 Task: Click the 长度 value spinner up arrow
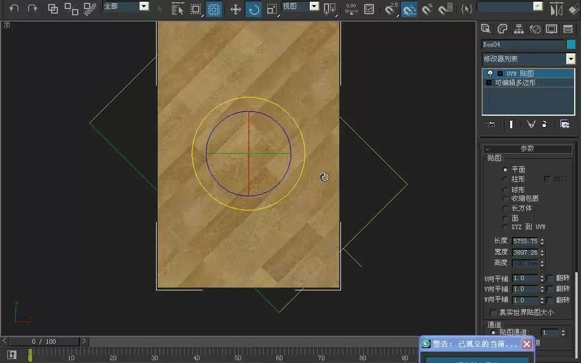point(542,239)
